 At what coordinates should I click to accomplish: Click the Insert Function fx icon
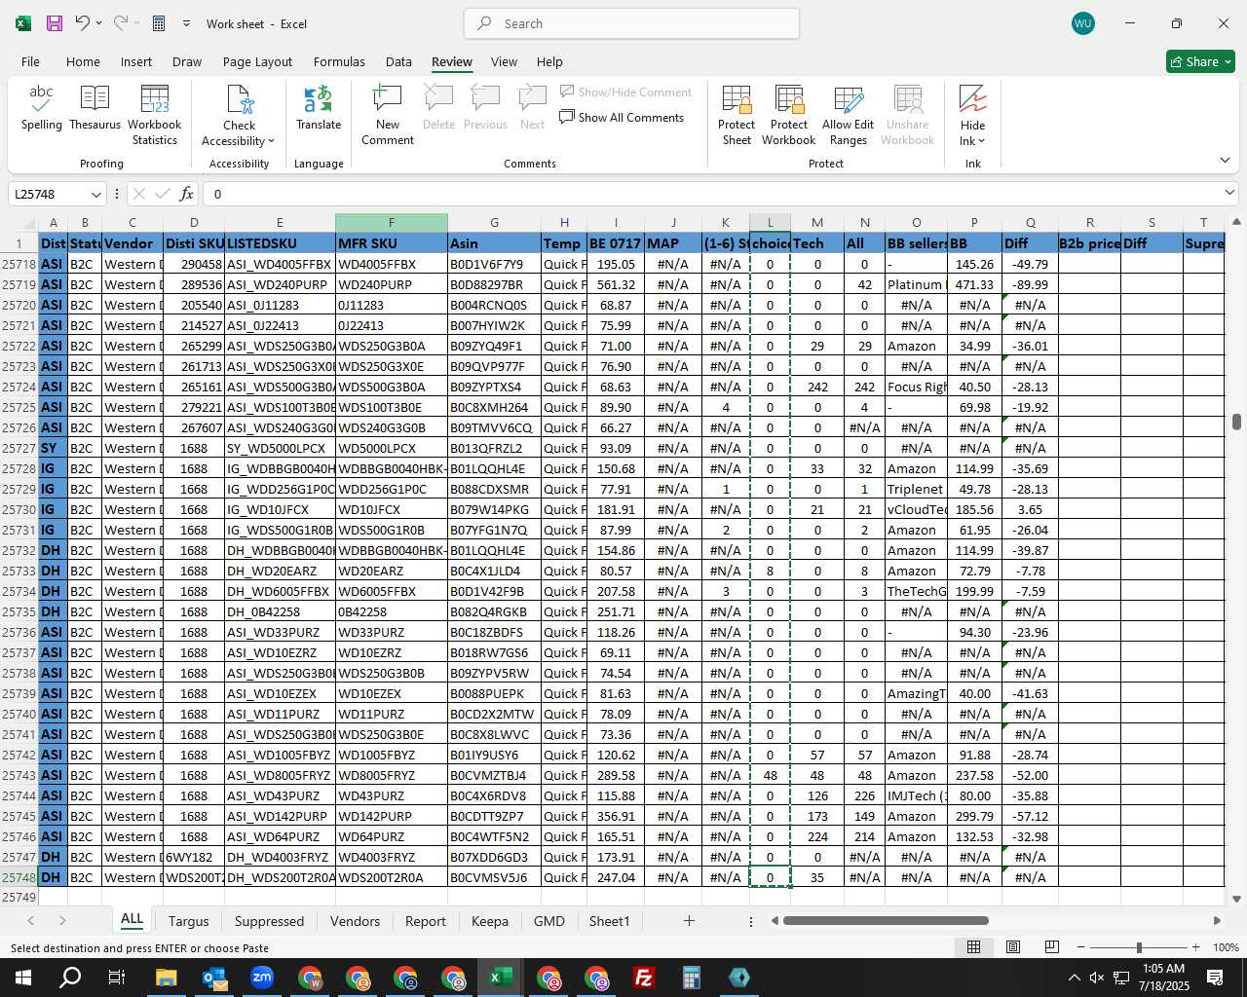click(x=186, y=194)
